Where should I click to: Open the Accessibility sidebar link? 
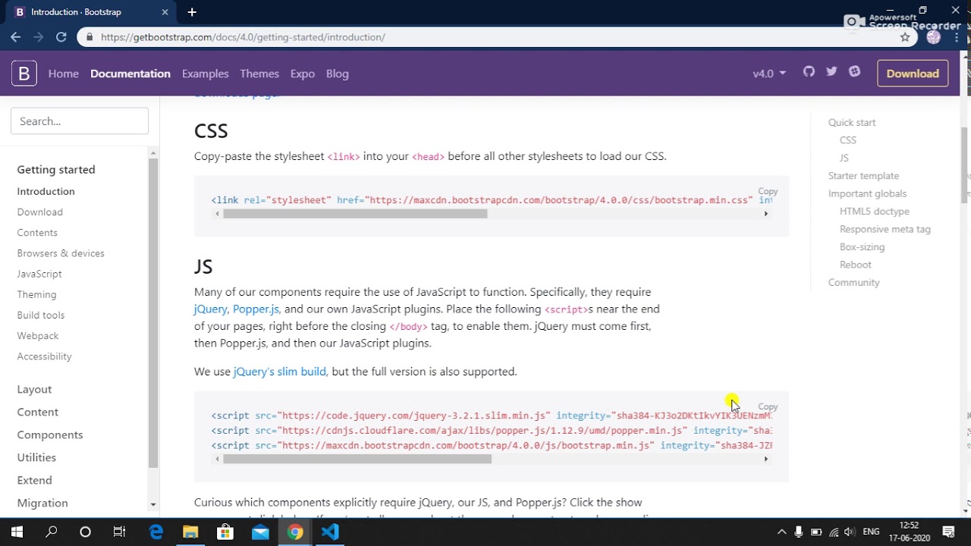pyautogui.click(x=45, y=356)
